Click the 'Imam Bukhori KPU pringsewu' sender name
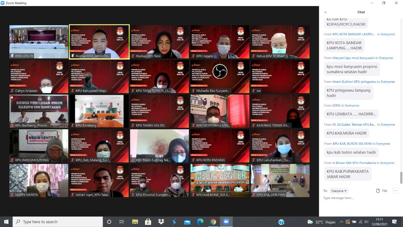Viewport: 403px width, 227px height. point(355,82)
